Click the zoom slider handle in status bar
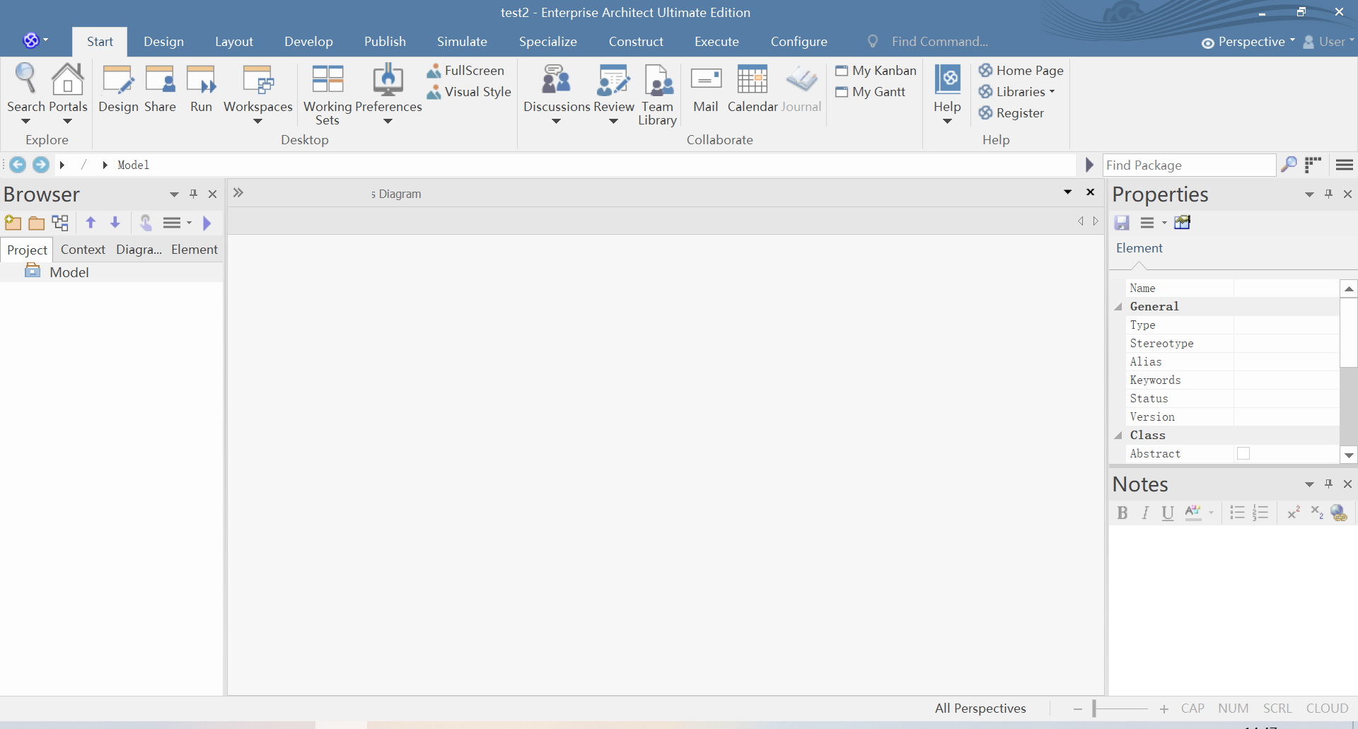 (x=1094, y=708)
